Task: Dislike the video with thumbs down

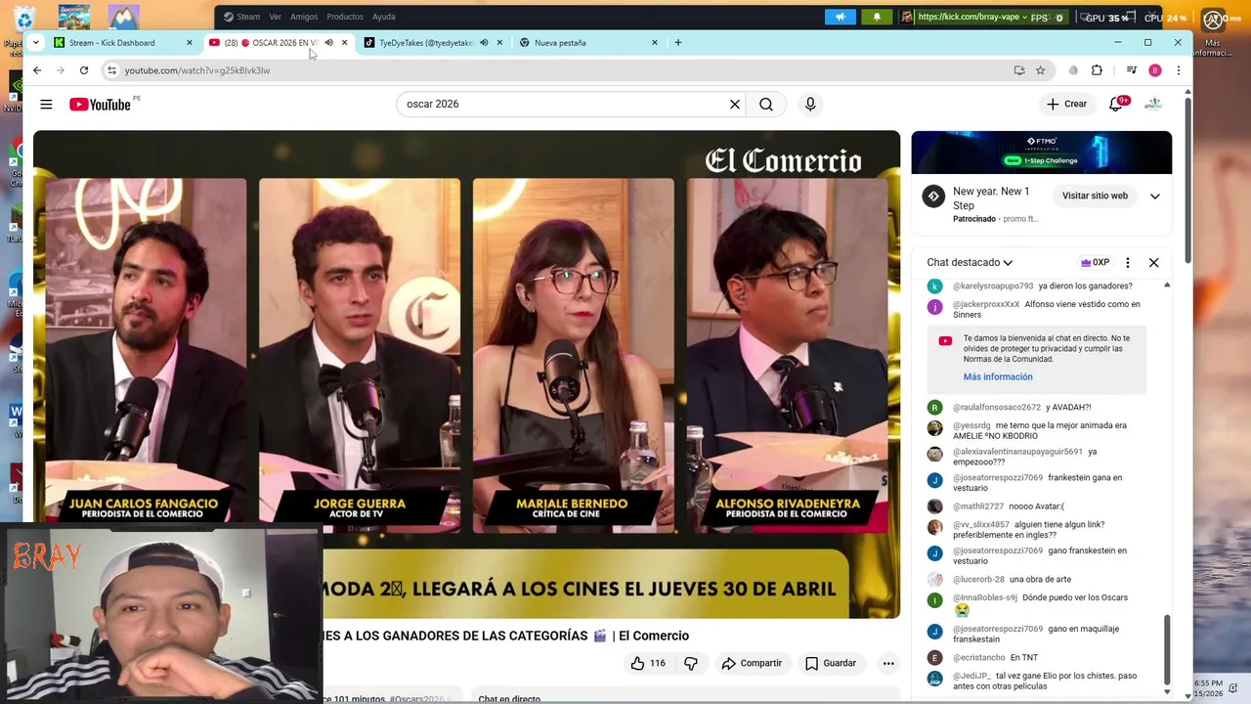Action: tap(691, 663)
